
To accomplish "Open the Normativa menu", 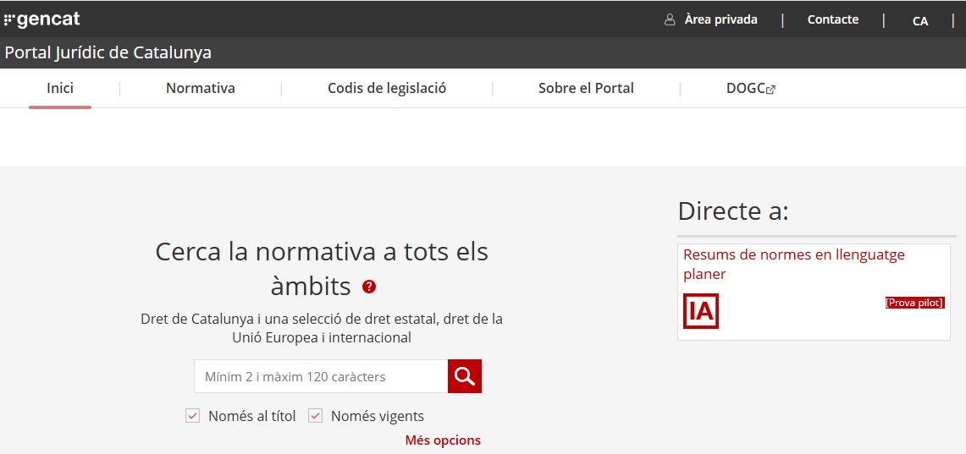I will click(200, 88).
